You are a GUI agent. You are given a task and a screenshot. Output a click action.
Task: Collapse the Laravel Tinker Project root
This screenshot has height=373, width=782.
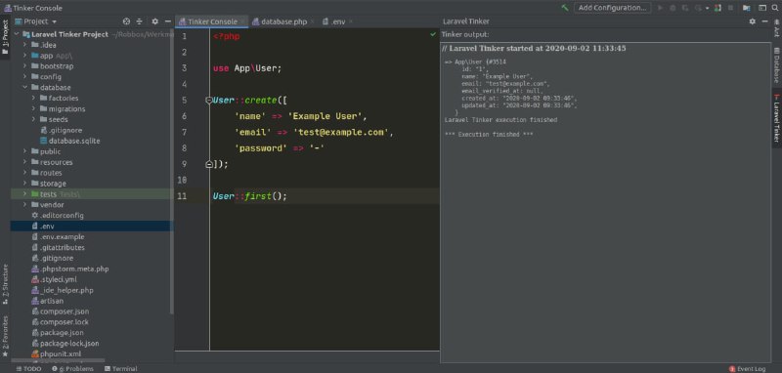pos(18,34)
